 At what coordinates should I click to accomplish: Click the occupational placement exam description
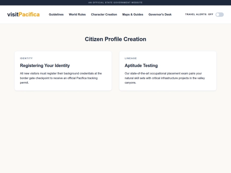coord(165,78)
